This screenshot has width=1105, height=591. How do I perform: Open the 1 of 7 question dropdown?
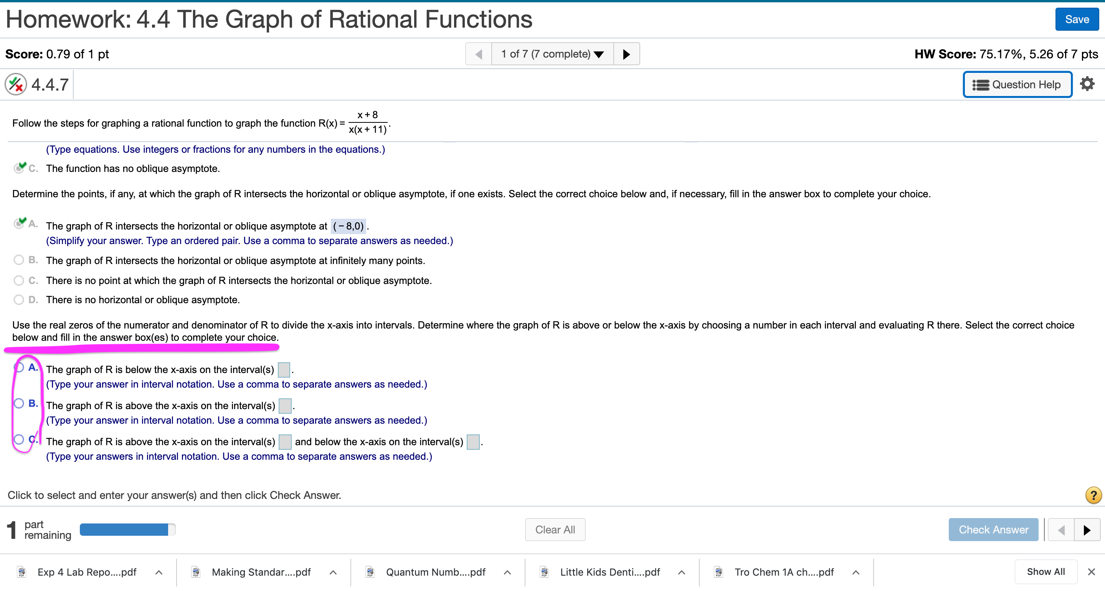(x=552, y=54)
